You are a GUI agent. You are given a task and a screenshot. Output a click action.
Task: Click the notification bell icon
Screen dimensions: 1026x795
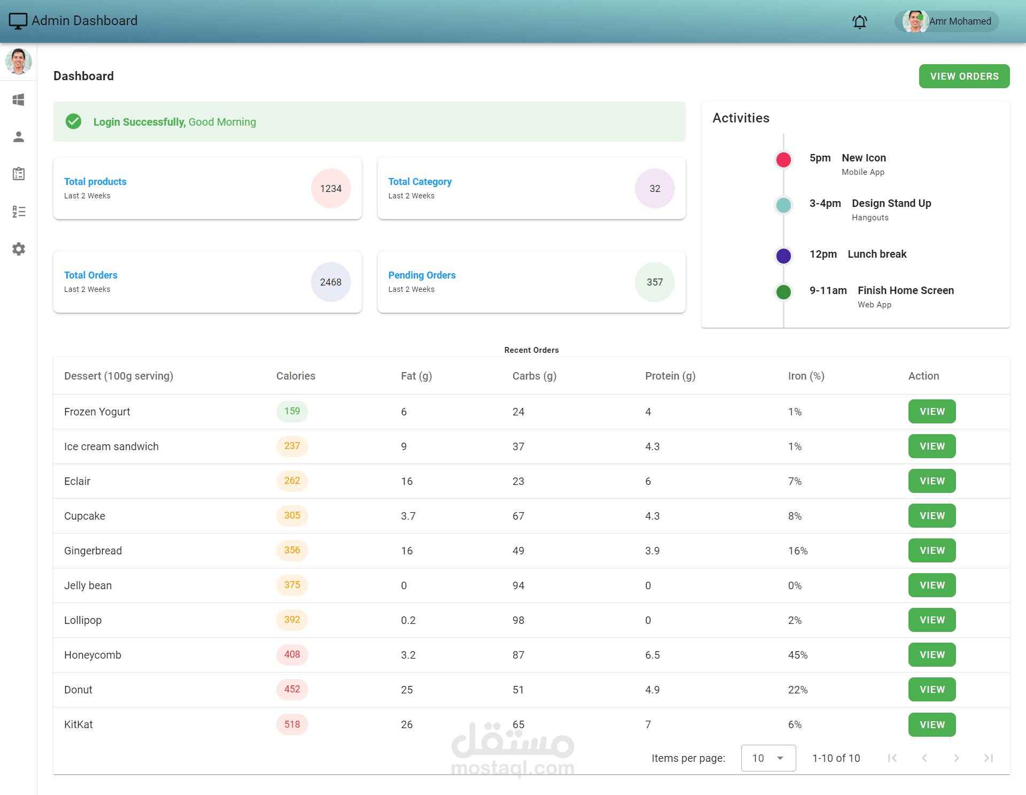[x=859, y=22]
